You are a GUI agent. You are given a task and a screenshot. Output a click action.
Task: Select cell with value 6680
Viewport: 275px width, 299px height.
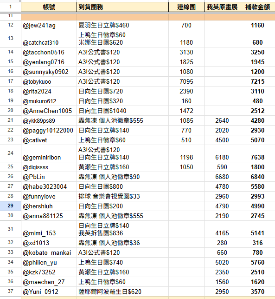(222, 177)
